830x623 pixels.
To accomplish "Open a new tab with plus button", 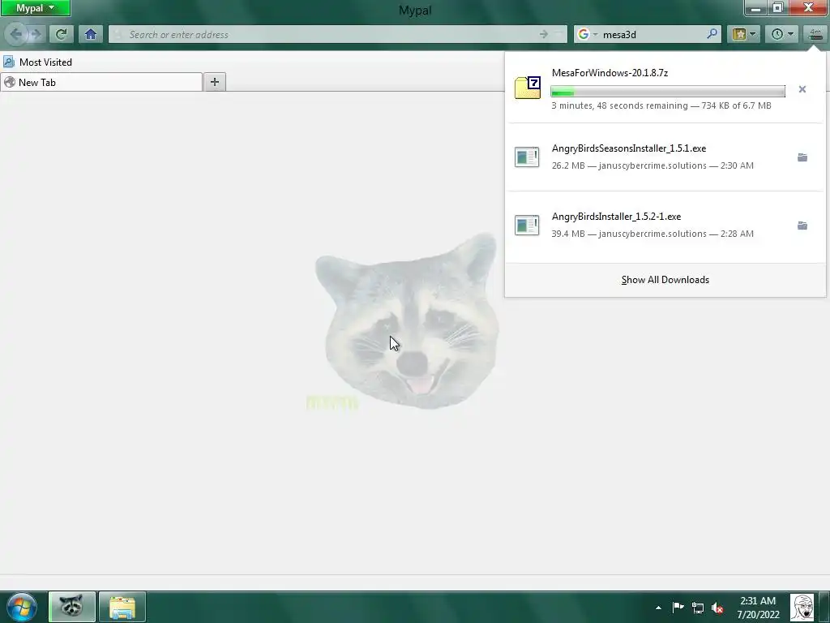I will [x=214, y=82].
